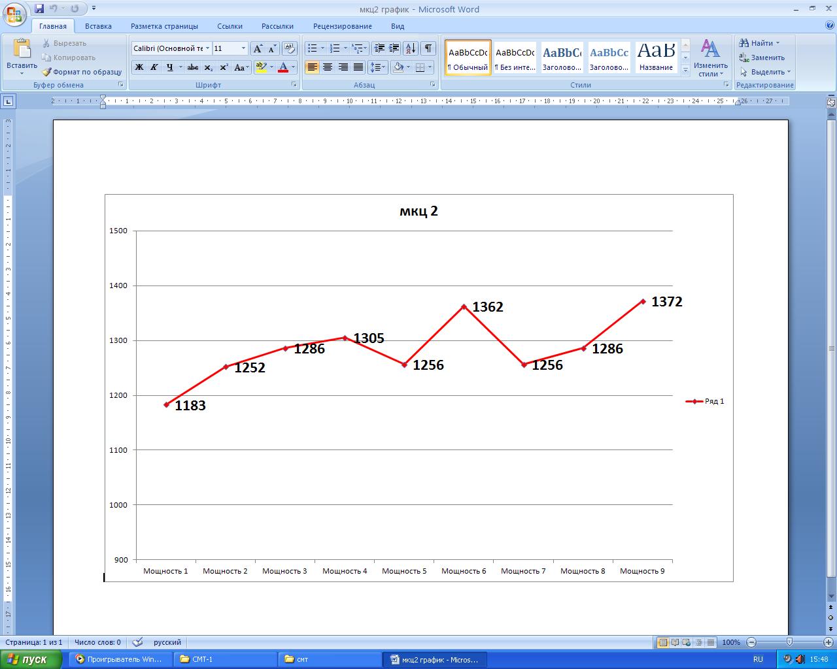The image size is (837, 669).
Task: Toggle strikethrough (abc) formatting
Action: pyautogui.click(x=193, y=67)
